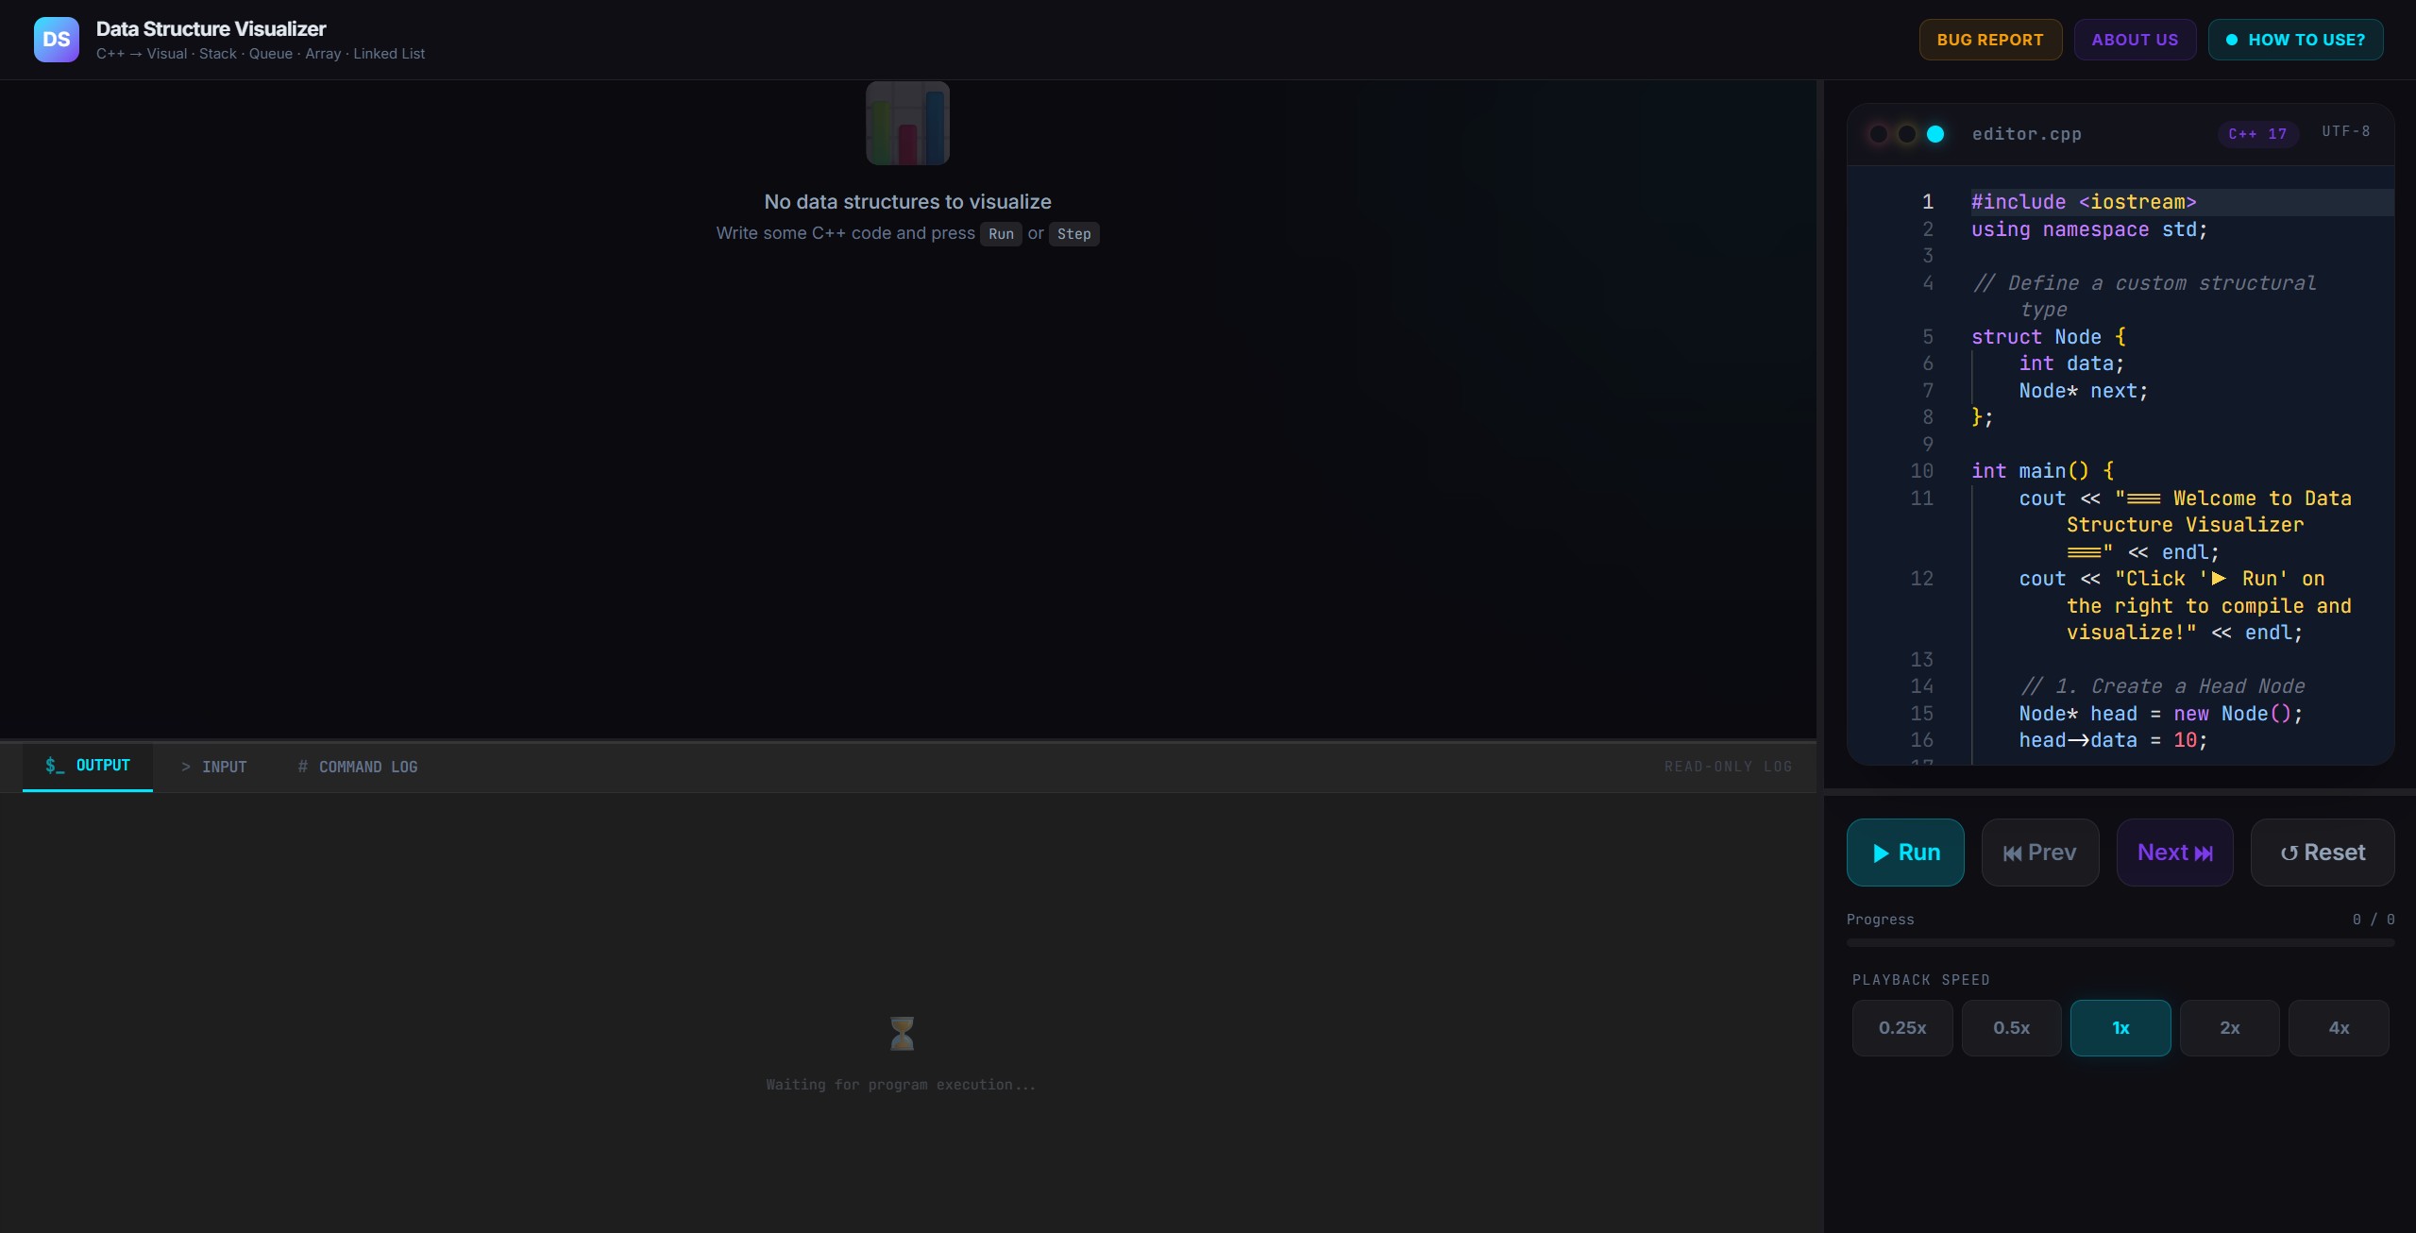The width and height of the screenshot is (2416, 1233).
Task: Click the code line 'int main() {'
Action: [2042, 471]
